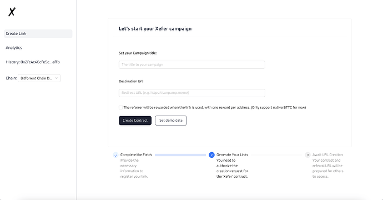Open the Create Link menu item
Viewport: 383px width, 200px height.
tap(38, 33)
